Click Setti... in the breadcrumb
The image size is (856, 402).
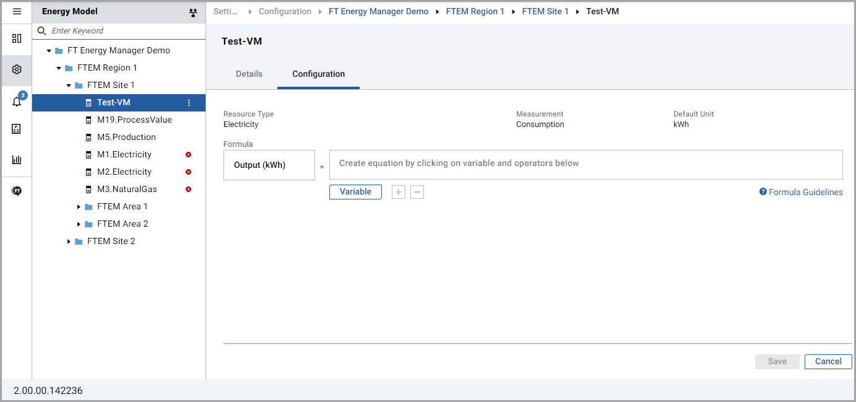point(226,11)
